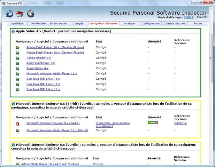Viewport: 215px width, 167px height.
Task: Click green status icon beside Windows Media Player 11.x
Action: 17,74
